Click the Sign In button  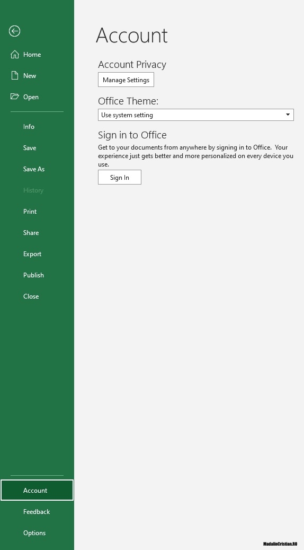[120, 177]
